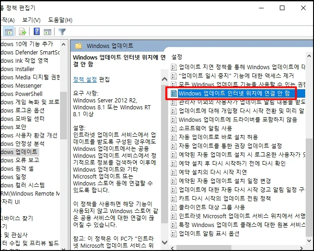
Task: Click icon beside 업데이트에 대한 자동 다시 시작 경고 알림
Action: click(174, 190)
